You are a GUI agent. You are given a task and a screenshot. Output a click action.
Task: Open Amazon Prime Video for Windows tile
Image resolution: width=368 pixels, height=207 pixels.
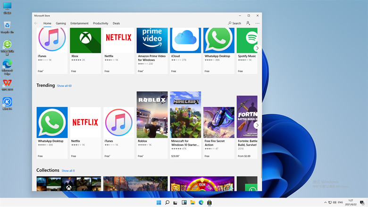click(152, 51)
